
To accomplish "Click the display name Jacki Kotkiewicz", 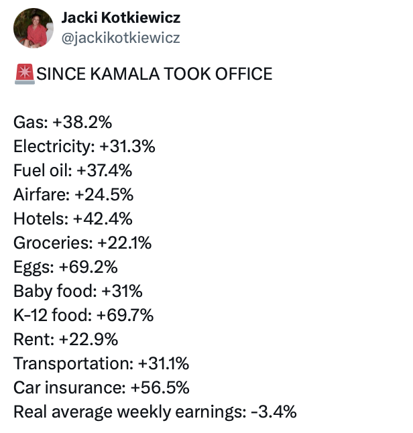I will click(x=121, y=17).
